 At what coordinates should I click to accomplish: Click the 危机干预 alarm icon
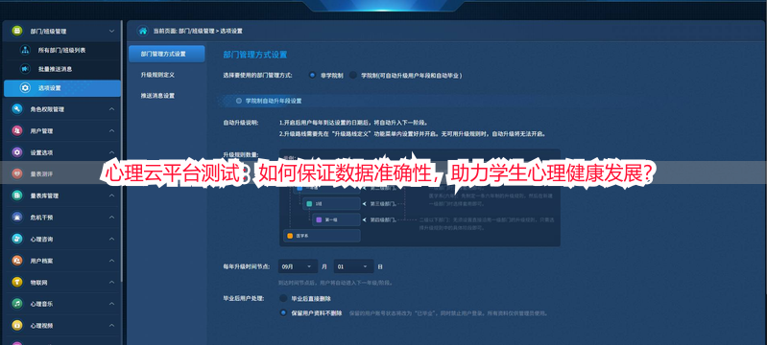click(x=17, y=217)
